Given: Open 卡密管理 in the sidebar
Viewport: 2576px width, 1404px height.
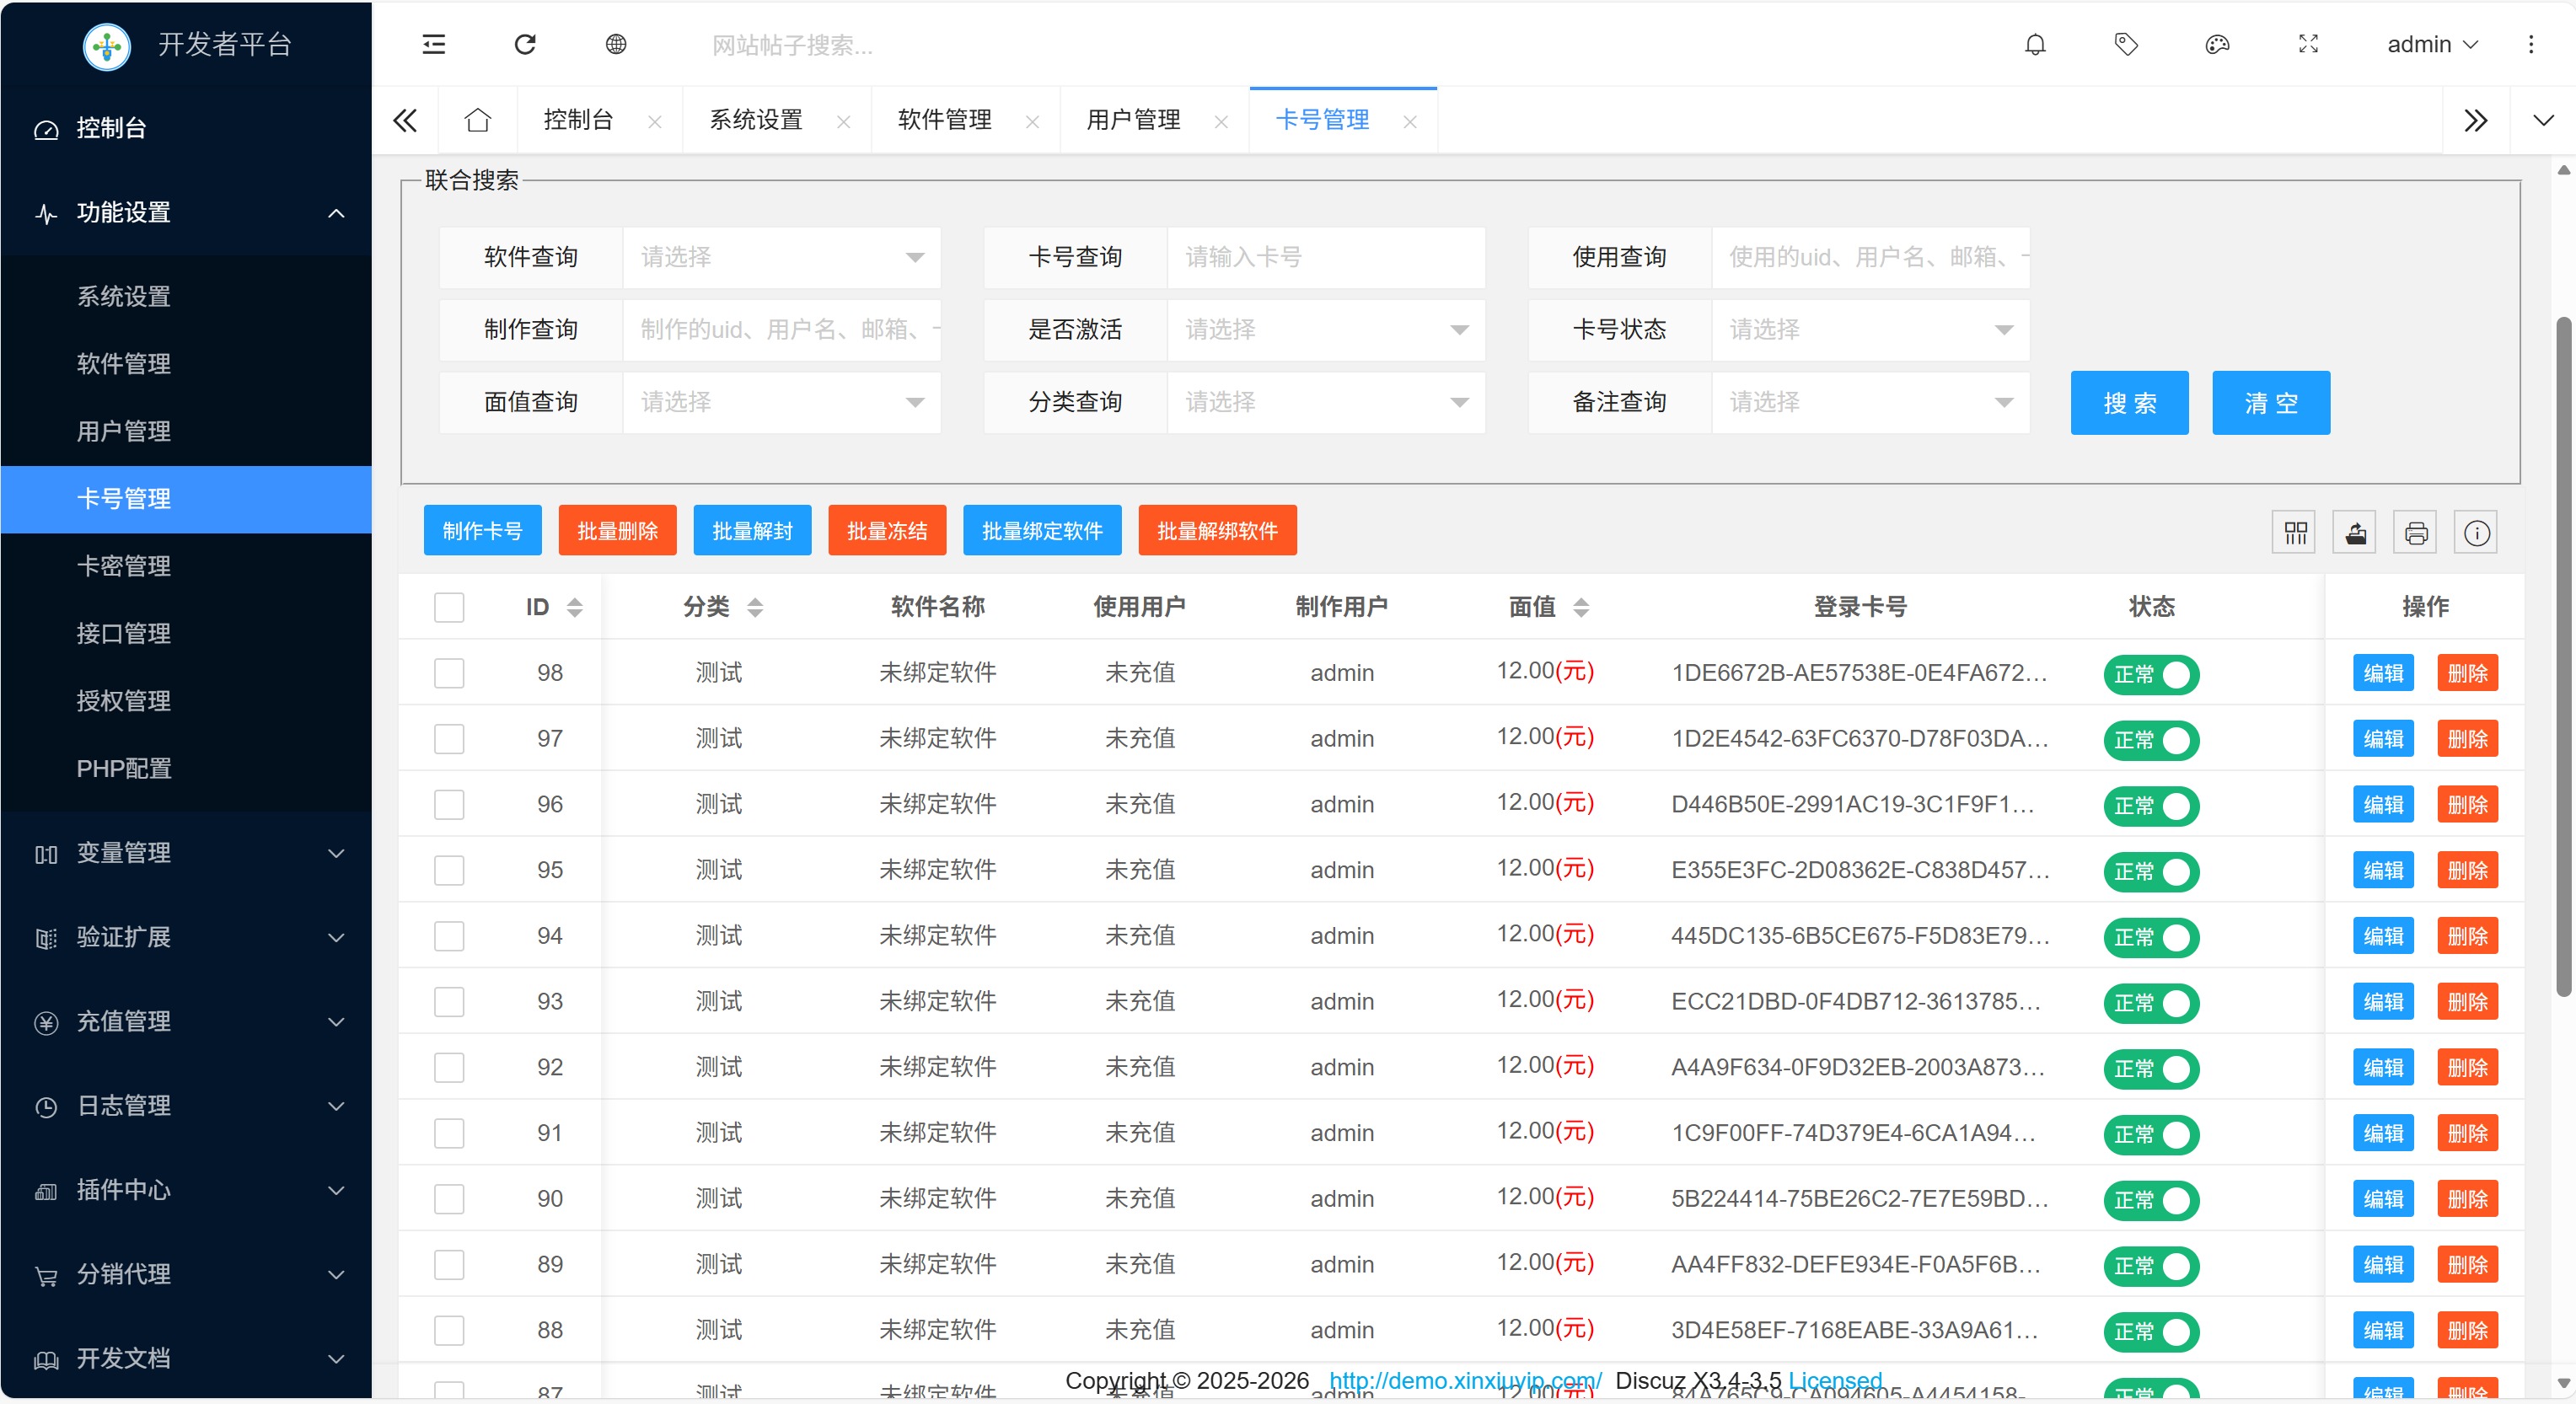Looking at the screenshot, I should coord(124,566).
